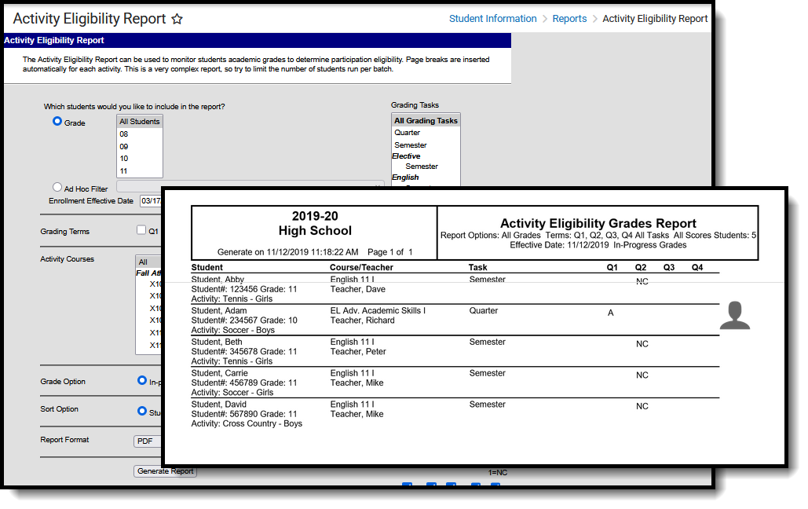Go to Reports breadcrumb link
Screen dimensions: 808x509
pos(569,19)
